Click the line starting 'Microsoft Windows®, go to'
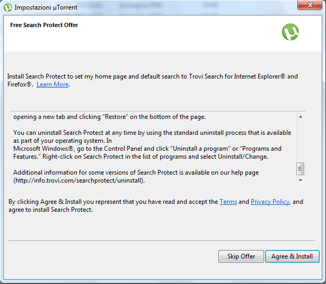Screen dimensions: 326x284 (147, 149)
